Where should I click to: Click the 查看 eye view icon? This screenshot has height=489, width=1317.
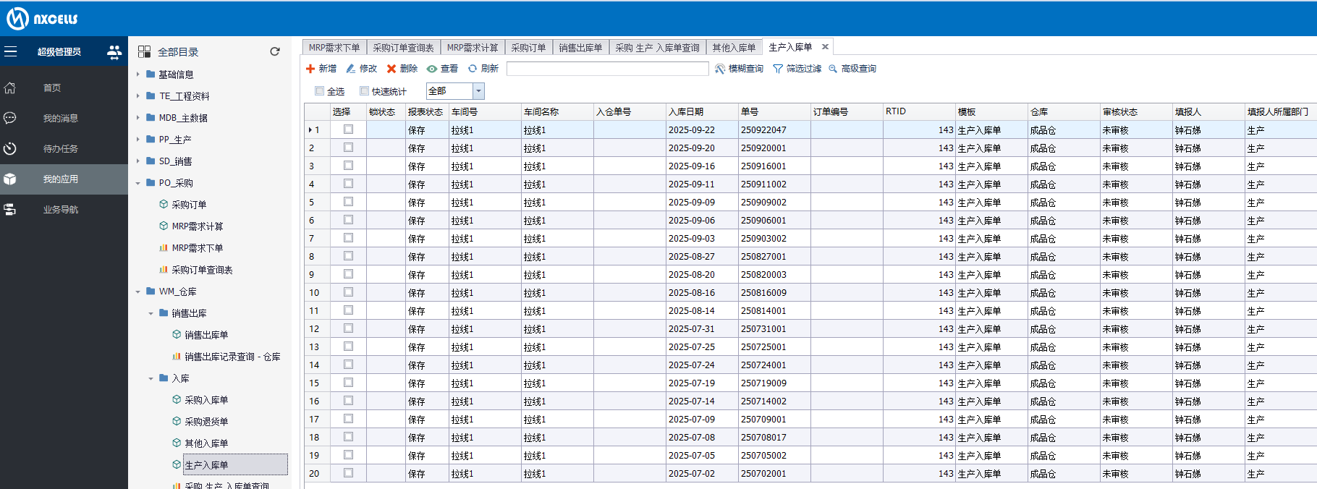432,69
